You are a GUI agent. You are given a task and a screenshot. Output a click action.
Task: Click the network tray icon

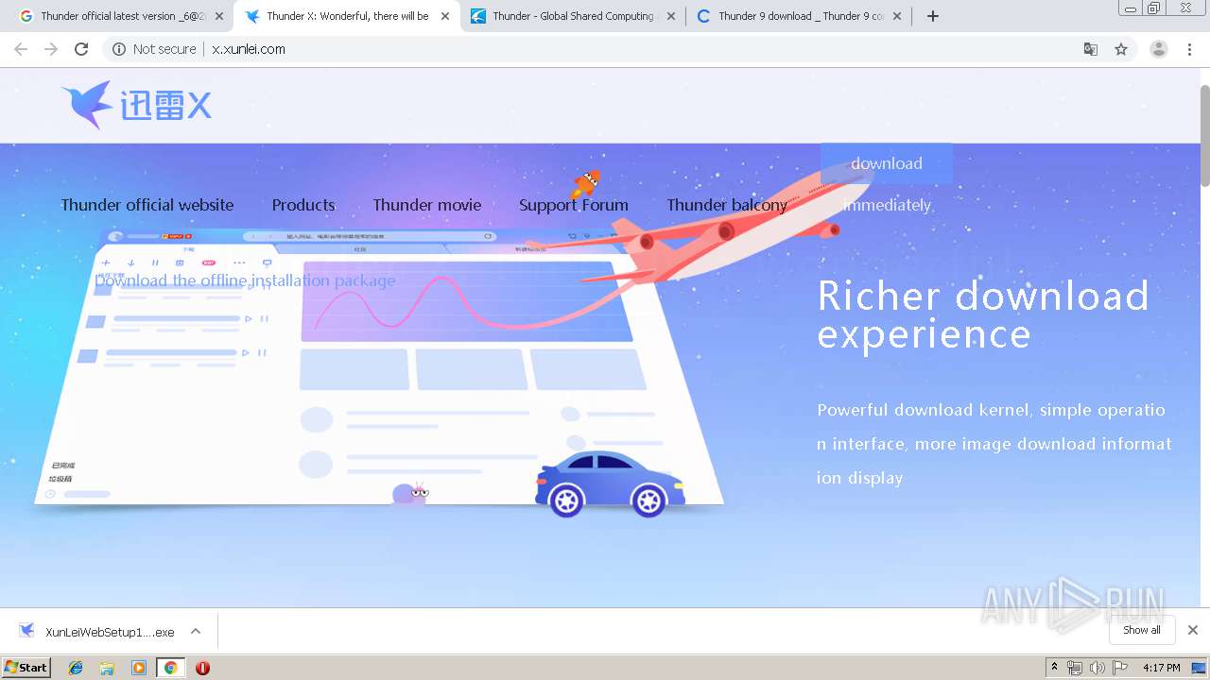[1075, 668]
